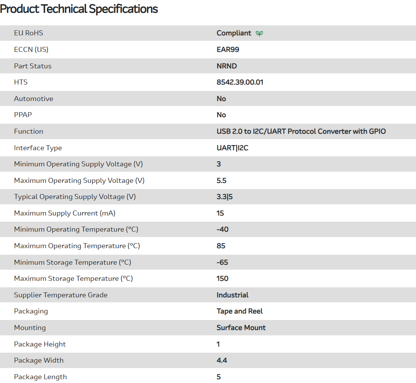Select the UART|I2C interface type value

[232, 148]
